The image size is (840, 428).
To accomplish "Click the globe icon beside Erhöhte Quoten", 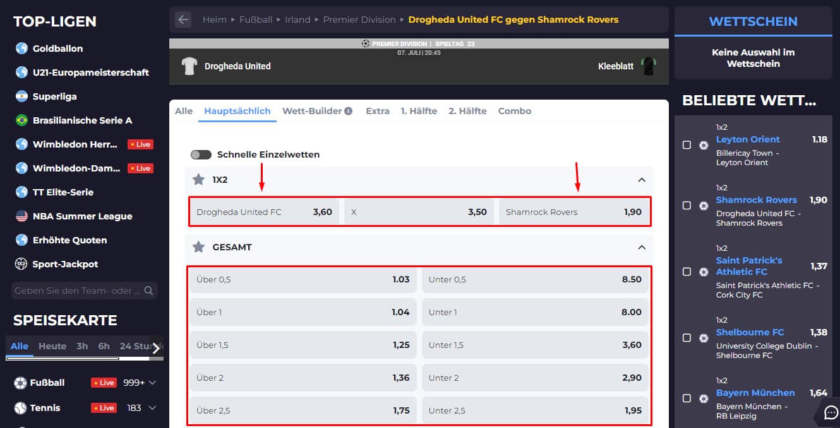I will [22, 240].
